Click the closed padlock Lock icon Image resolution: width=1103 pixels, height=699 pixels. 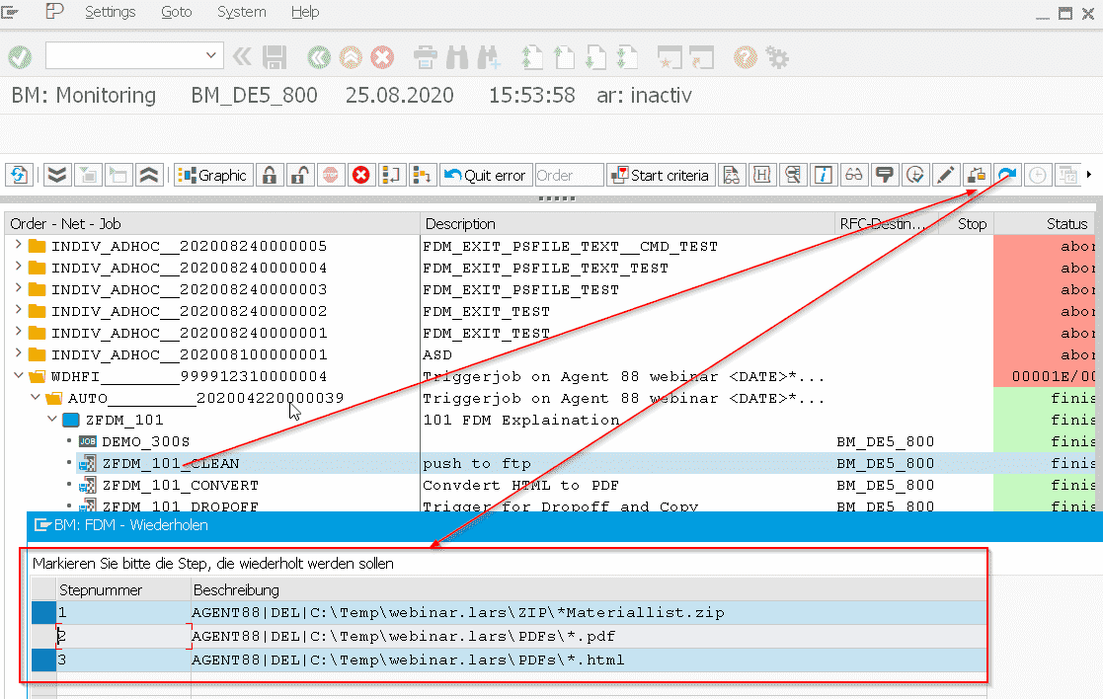pos(270,175)
